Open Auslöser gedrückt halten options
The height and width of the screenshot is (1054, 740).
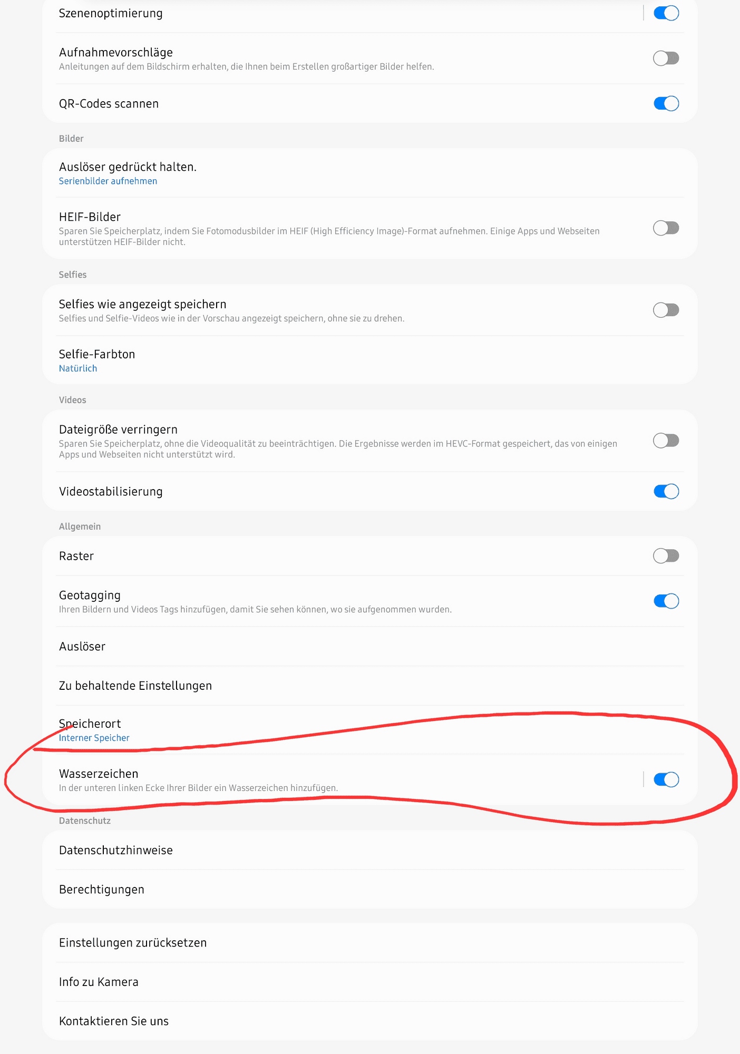click(370, 173)
